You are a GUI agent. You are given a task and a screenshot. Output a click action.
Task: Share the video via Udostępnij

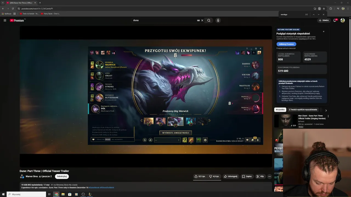(231, 176)
